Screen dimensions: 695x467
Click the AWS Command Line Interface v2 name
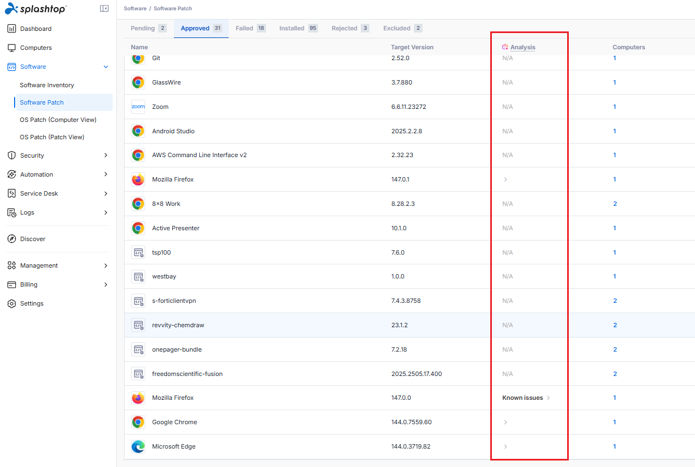[x=199, y=155]
